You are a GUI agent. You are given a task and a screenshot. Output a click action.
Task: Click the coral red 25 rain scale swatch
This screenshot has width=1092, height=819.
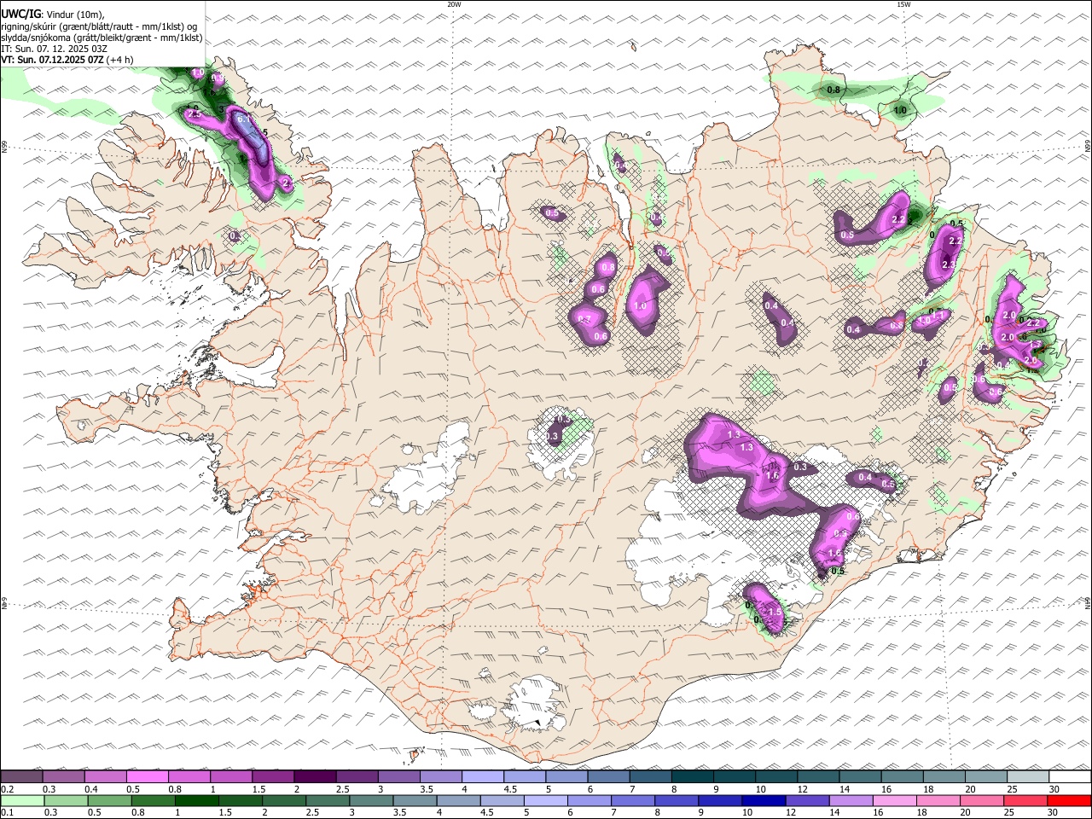[1025, 801]
